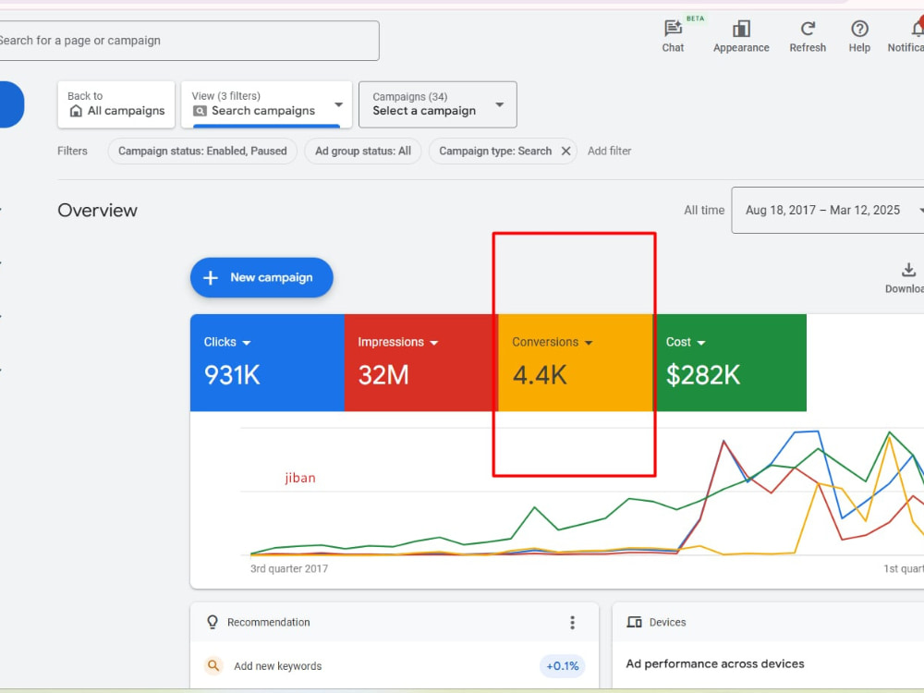This screenshot has width=924, height=693.
Task: Open the date range Aug 18, 2017 picker
Action: coord(827,211)
